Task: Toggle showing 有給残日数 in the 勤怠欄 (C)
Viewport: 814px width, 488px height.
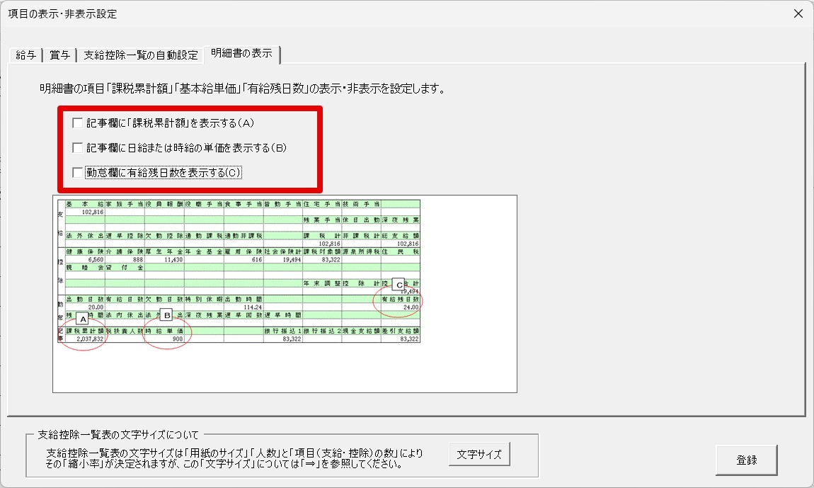Action: tap(77, 173)
